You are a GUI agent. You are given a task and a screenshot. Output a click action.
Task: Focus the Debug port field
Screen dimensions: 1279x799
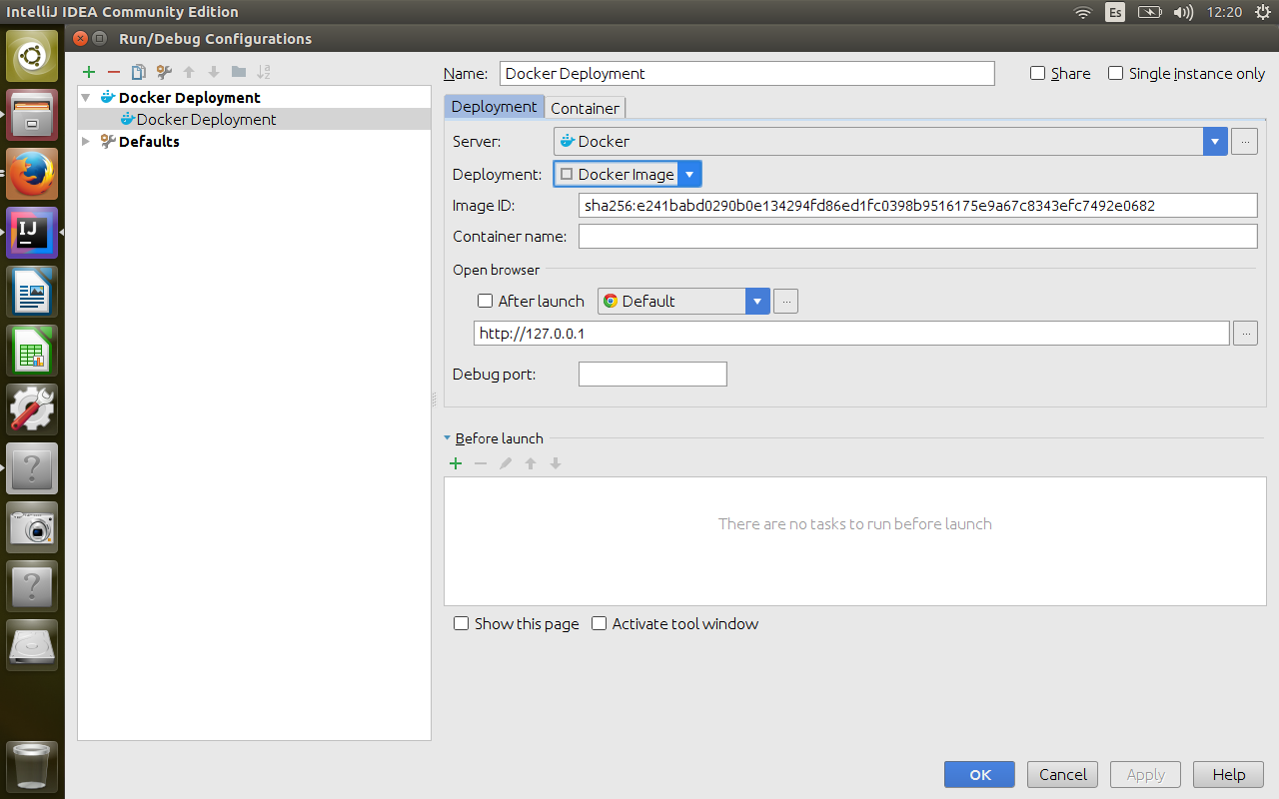coord(652,375)
